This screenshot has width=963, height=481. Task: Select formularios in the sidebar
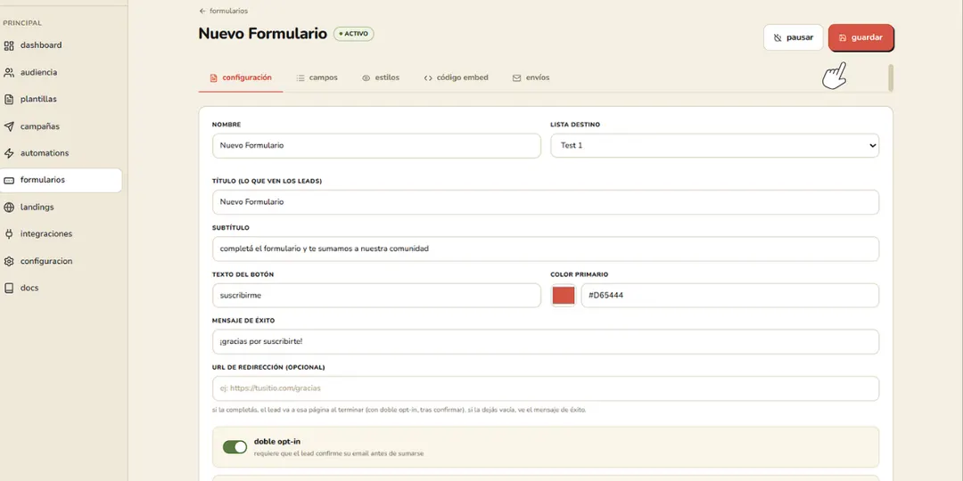click(61, 180)
